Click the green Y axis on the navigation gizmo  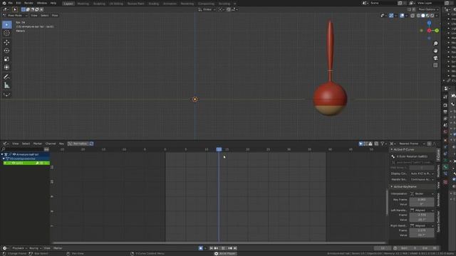point(437,31)
